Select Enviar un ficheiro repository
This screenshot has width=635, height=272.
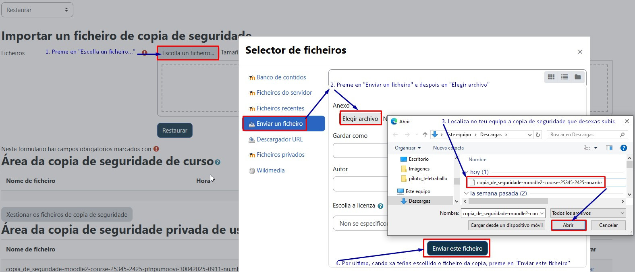(284, 124)
